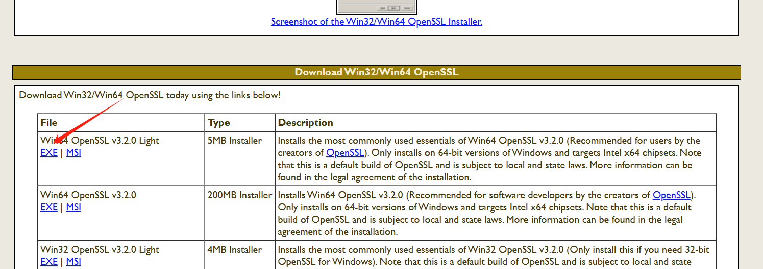
Task: Click the 'Download Win32/Win64 OpenSSL' header bar
Action: [x=377, y=72]
